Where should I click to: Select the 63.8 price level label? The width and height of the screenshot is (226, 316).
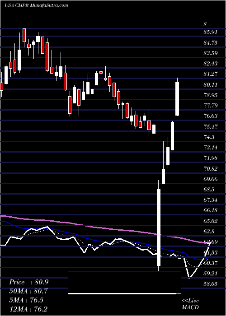coord(209,232)
